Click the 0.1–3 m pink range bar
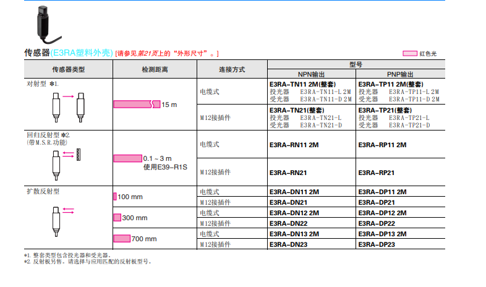Viewport: 486px width, 287px height. 128,158
